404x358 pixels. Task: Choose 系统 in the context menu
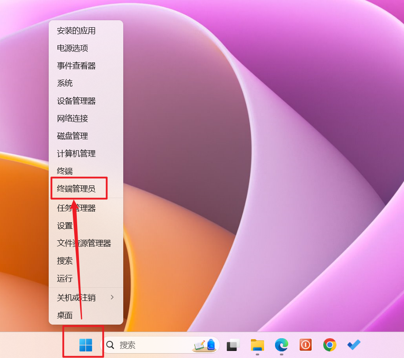coord(86,83)
